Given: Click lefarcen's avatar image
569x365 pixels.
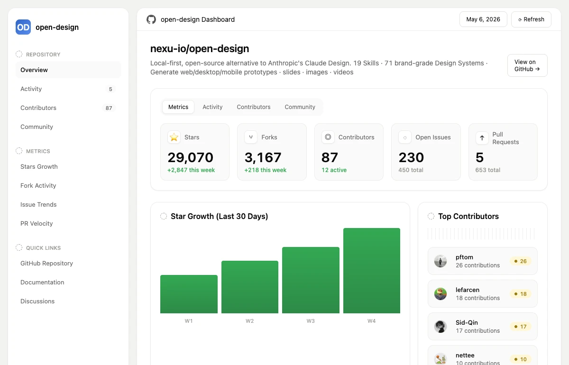Looking at the screenshot, I should [x=441, y=294].
